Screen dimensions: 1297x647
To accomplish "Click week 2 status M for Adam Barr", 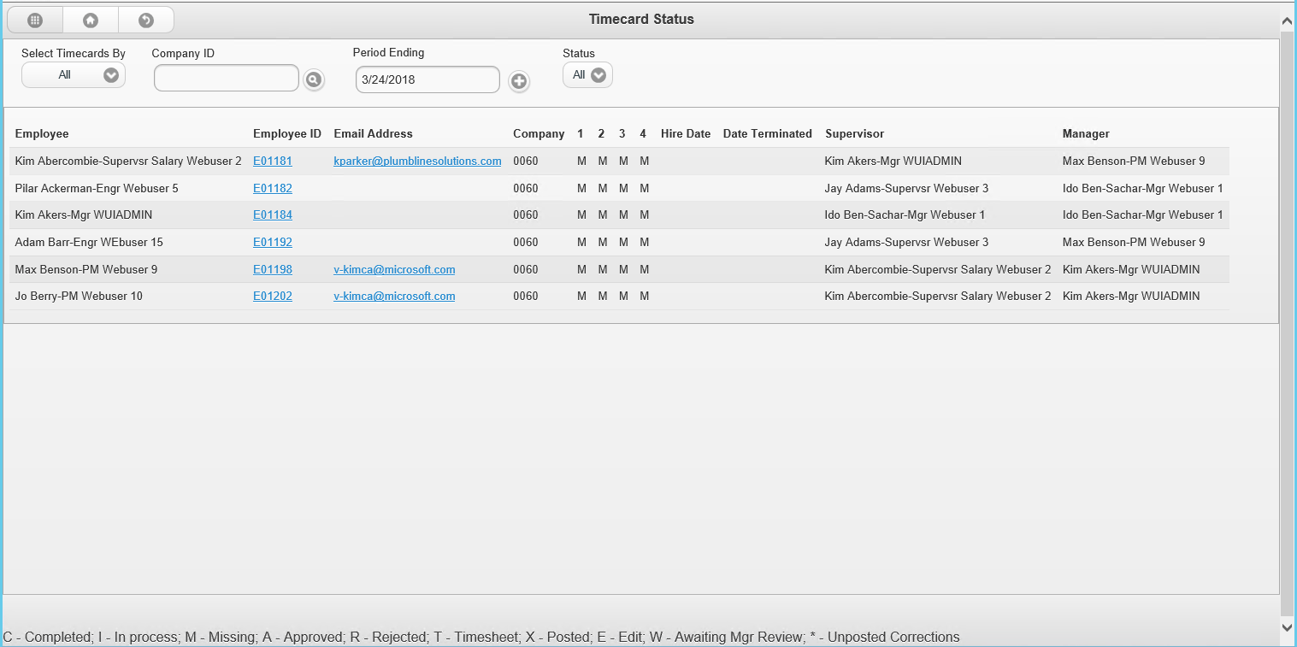I will [x=603, y=242].
